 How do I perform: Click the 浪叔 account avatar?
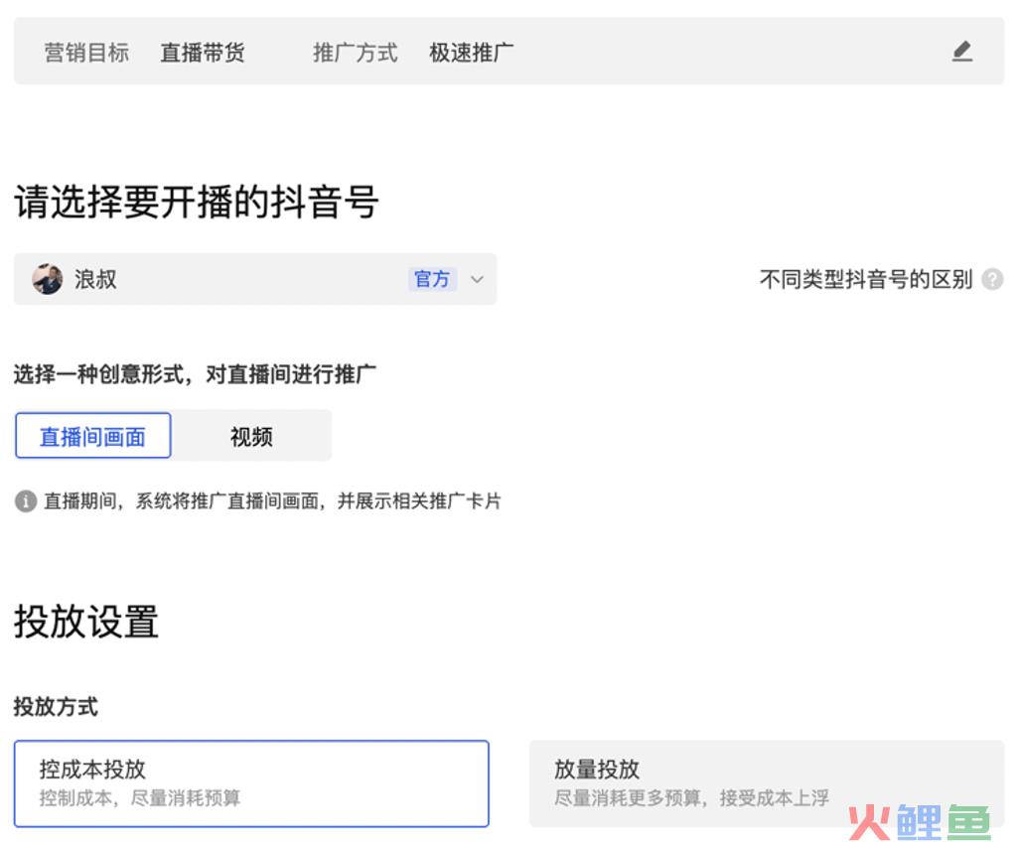[48, 279]
